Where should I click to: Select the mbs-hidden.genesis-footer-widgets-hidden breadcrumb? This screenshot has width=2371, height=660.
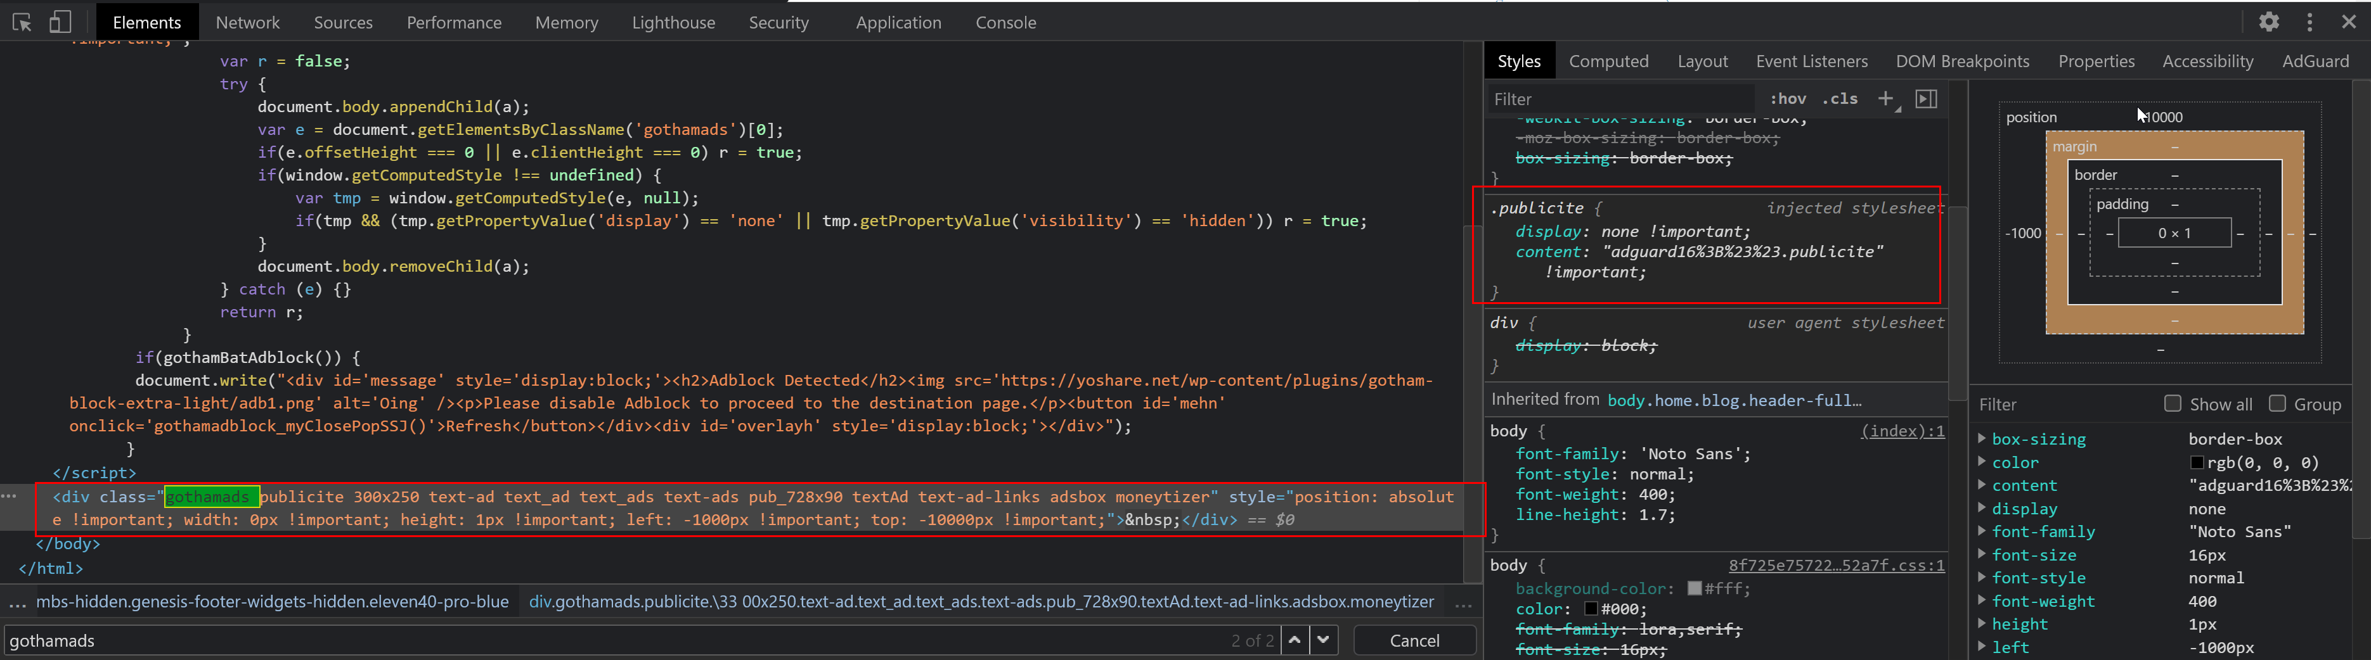(273, 602)
